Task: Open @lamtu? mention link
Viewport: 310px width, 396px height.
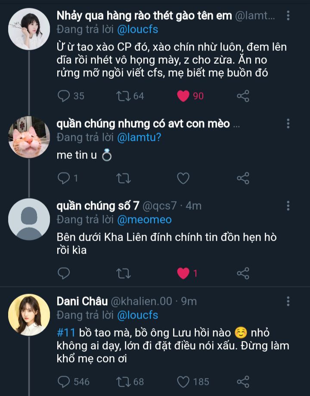Action: coord(139,137)
